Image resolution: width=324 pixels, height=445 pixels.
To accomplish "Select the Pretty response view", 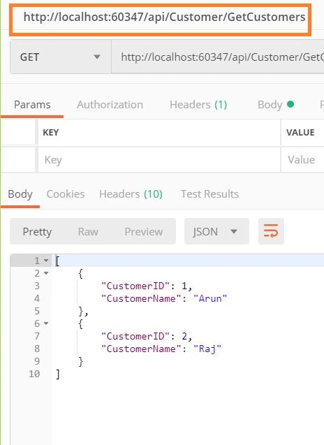I will [x=37, y=232].
